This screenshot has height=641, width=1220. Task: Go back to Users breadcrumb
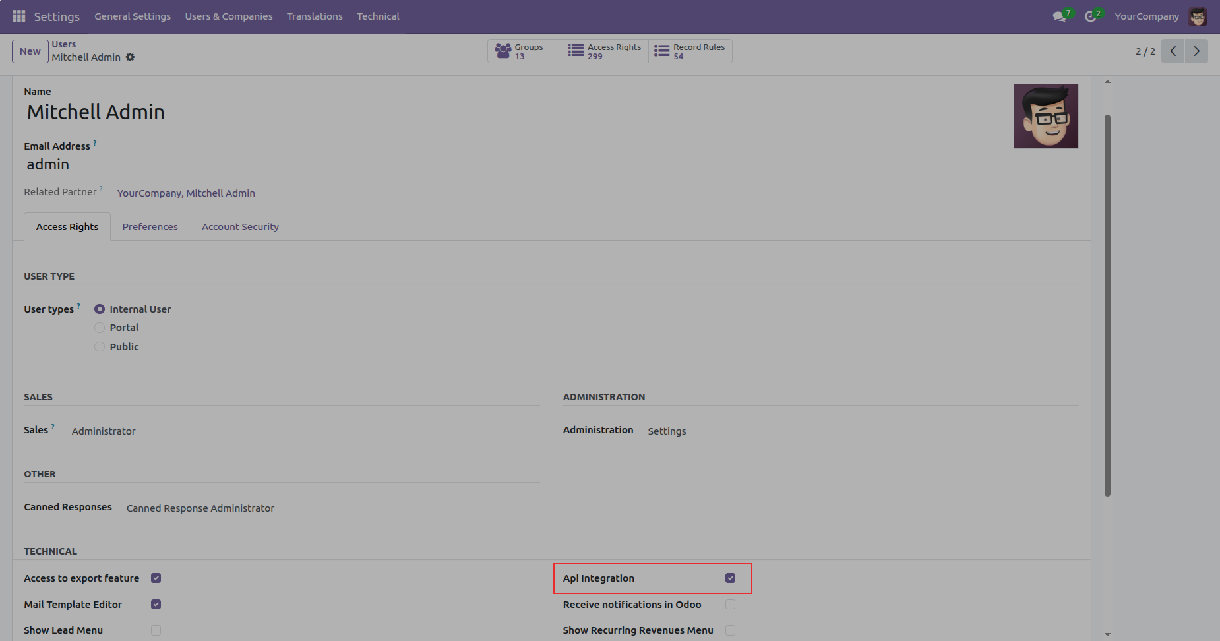point(64,44)
